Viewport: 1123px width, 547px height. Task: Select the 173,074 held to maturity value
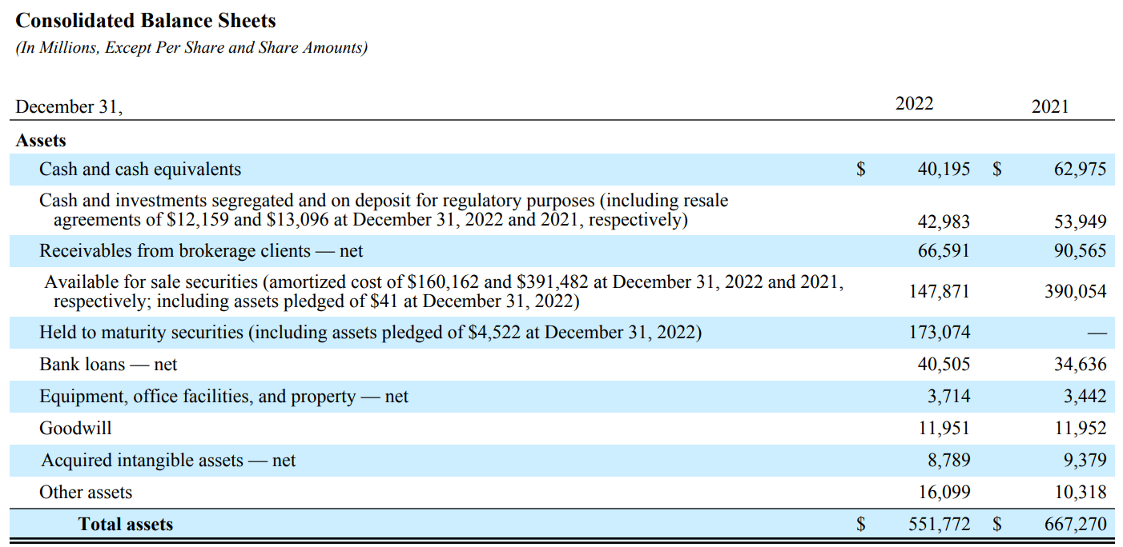pos(939,332)
